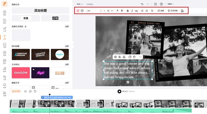Open the 动画 animation button

[x=161, y=11]
